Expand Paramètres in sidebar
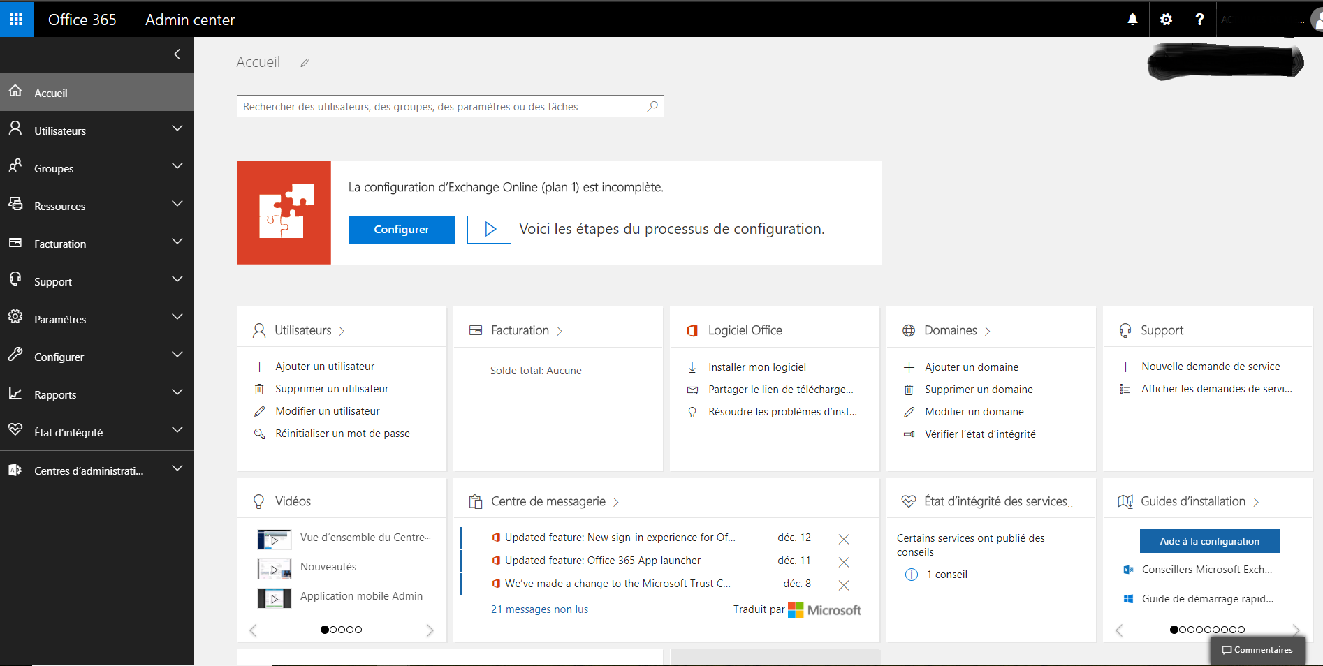This screenshot has width=1323, height=666. (177, 318)
